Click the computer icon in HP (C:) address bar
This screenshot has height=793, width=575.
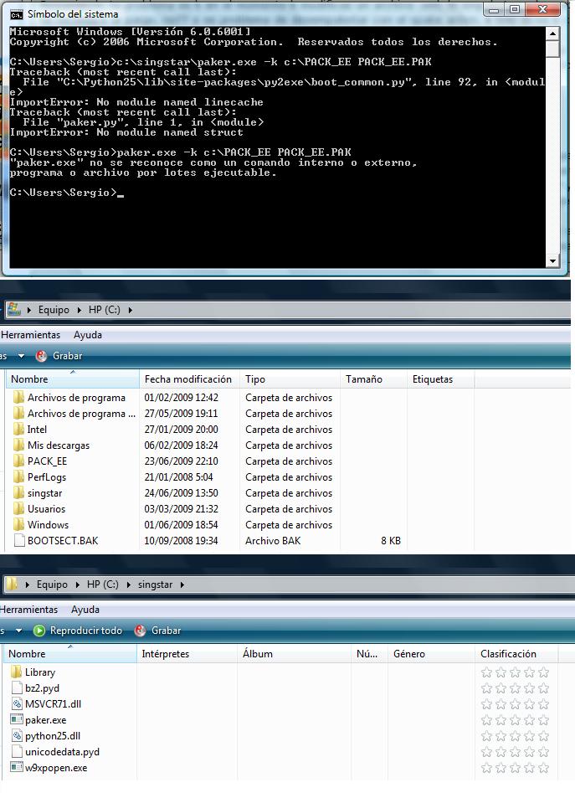tap(13, 309)
